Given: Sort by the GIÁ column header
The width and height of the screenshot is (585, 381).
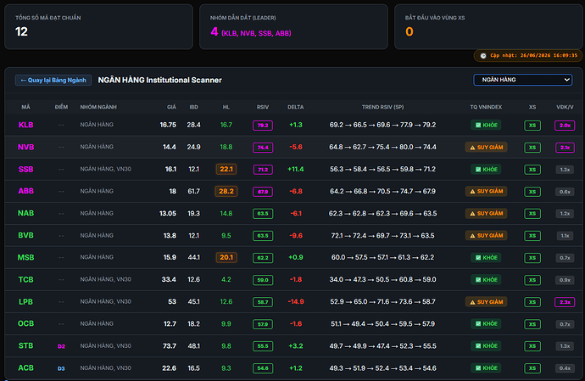Looking at the screenshot, I should coord(171,107).
